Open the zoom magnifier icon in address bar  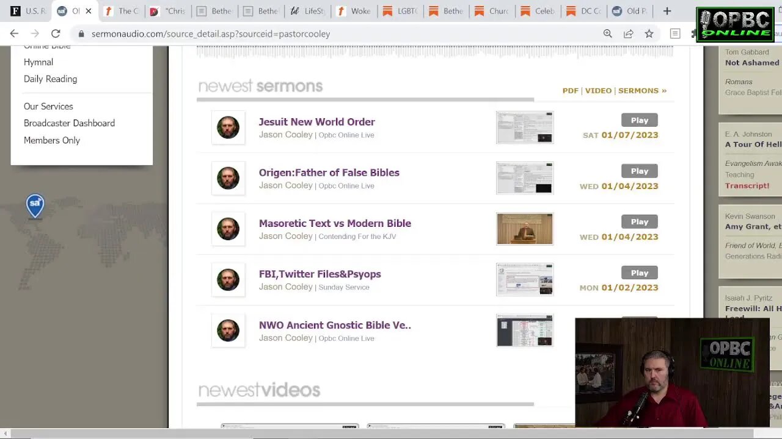coord(607,34)
